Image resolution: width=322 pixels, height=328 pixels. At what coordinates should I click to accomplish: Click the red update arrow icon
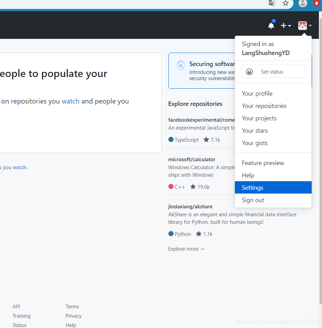316,3
